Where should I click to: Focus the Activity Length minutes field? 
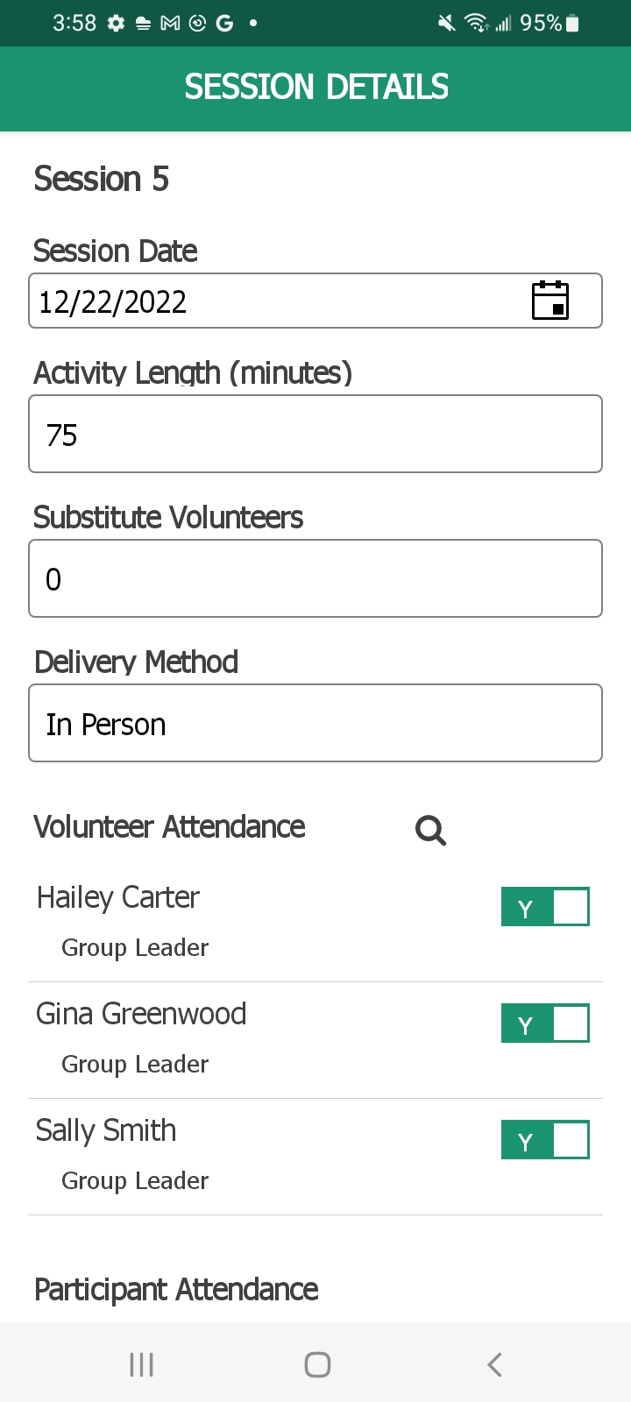315,434
